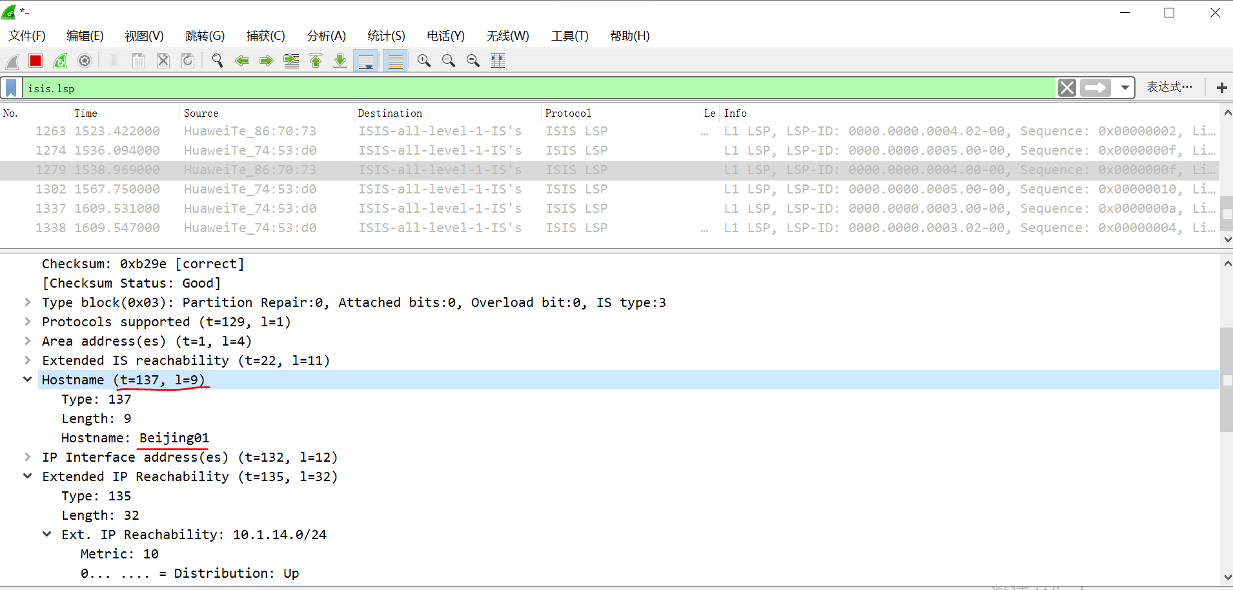This screenshot has height=590, width=1233.
Task: Click go to specified packet icon
Action: 291,61
